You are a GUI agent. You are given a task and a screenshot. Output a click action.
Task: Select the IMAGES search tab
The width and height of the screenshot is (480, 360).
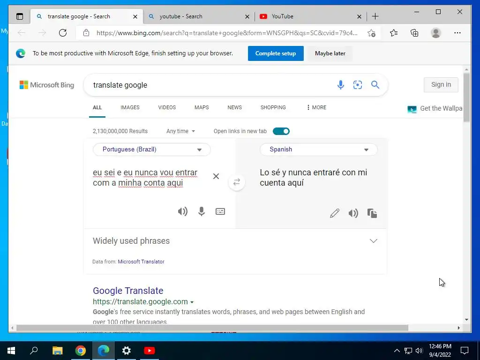130,107
